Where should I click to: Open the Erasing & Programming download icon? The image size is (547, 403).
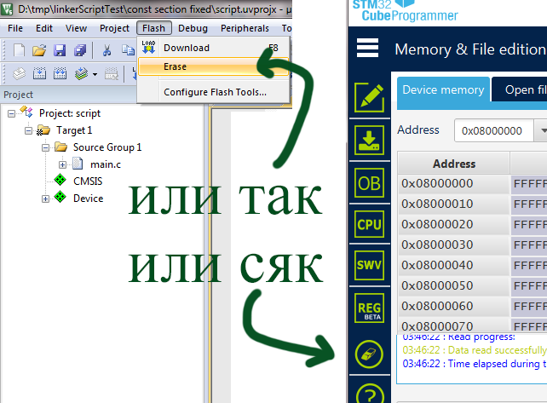[367, 139]
